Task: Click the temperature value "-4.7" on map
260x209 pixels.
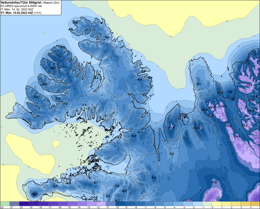Action: (x=117, y=200)
